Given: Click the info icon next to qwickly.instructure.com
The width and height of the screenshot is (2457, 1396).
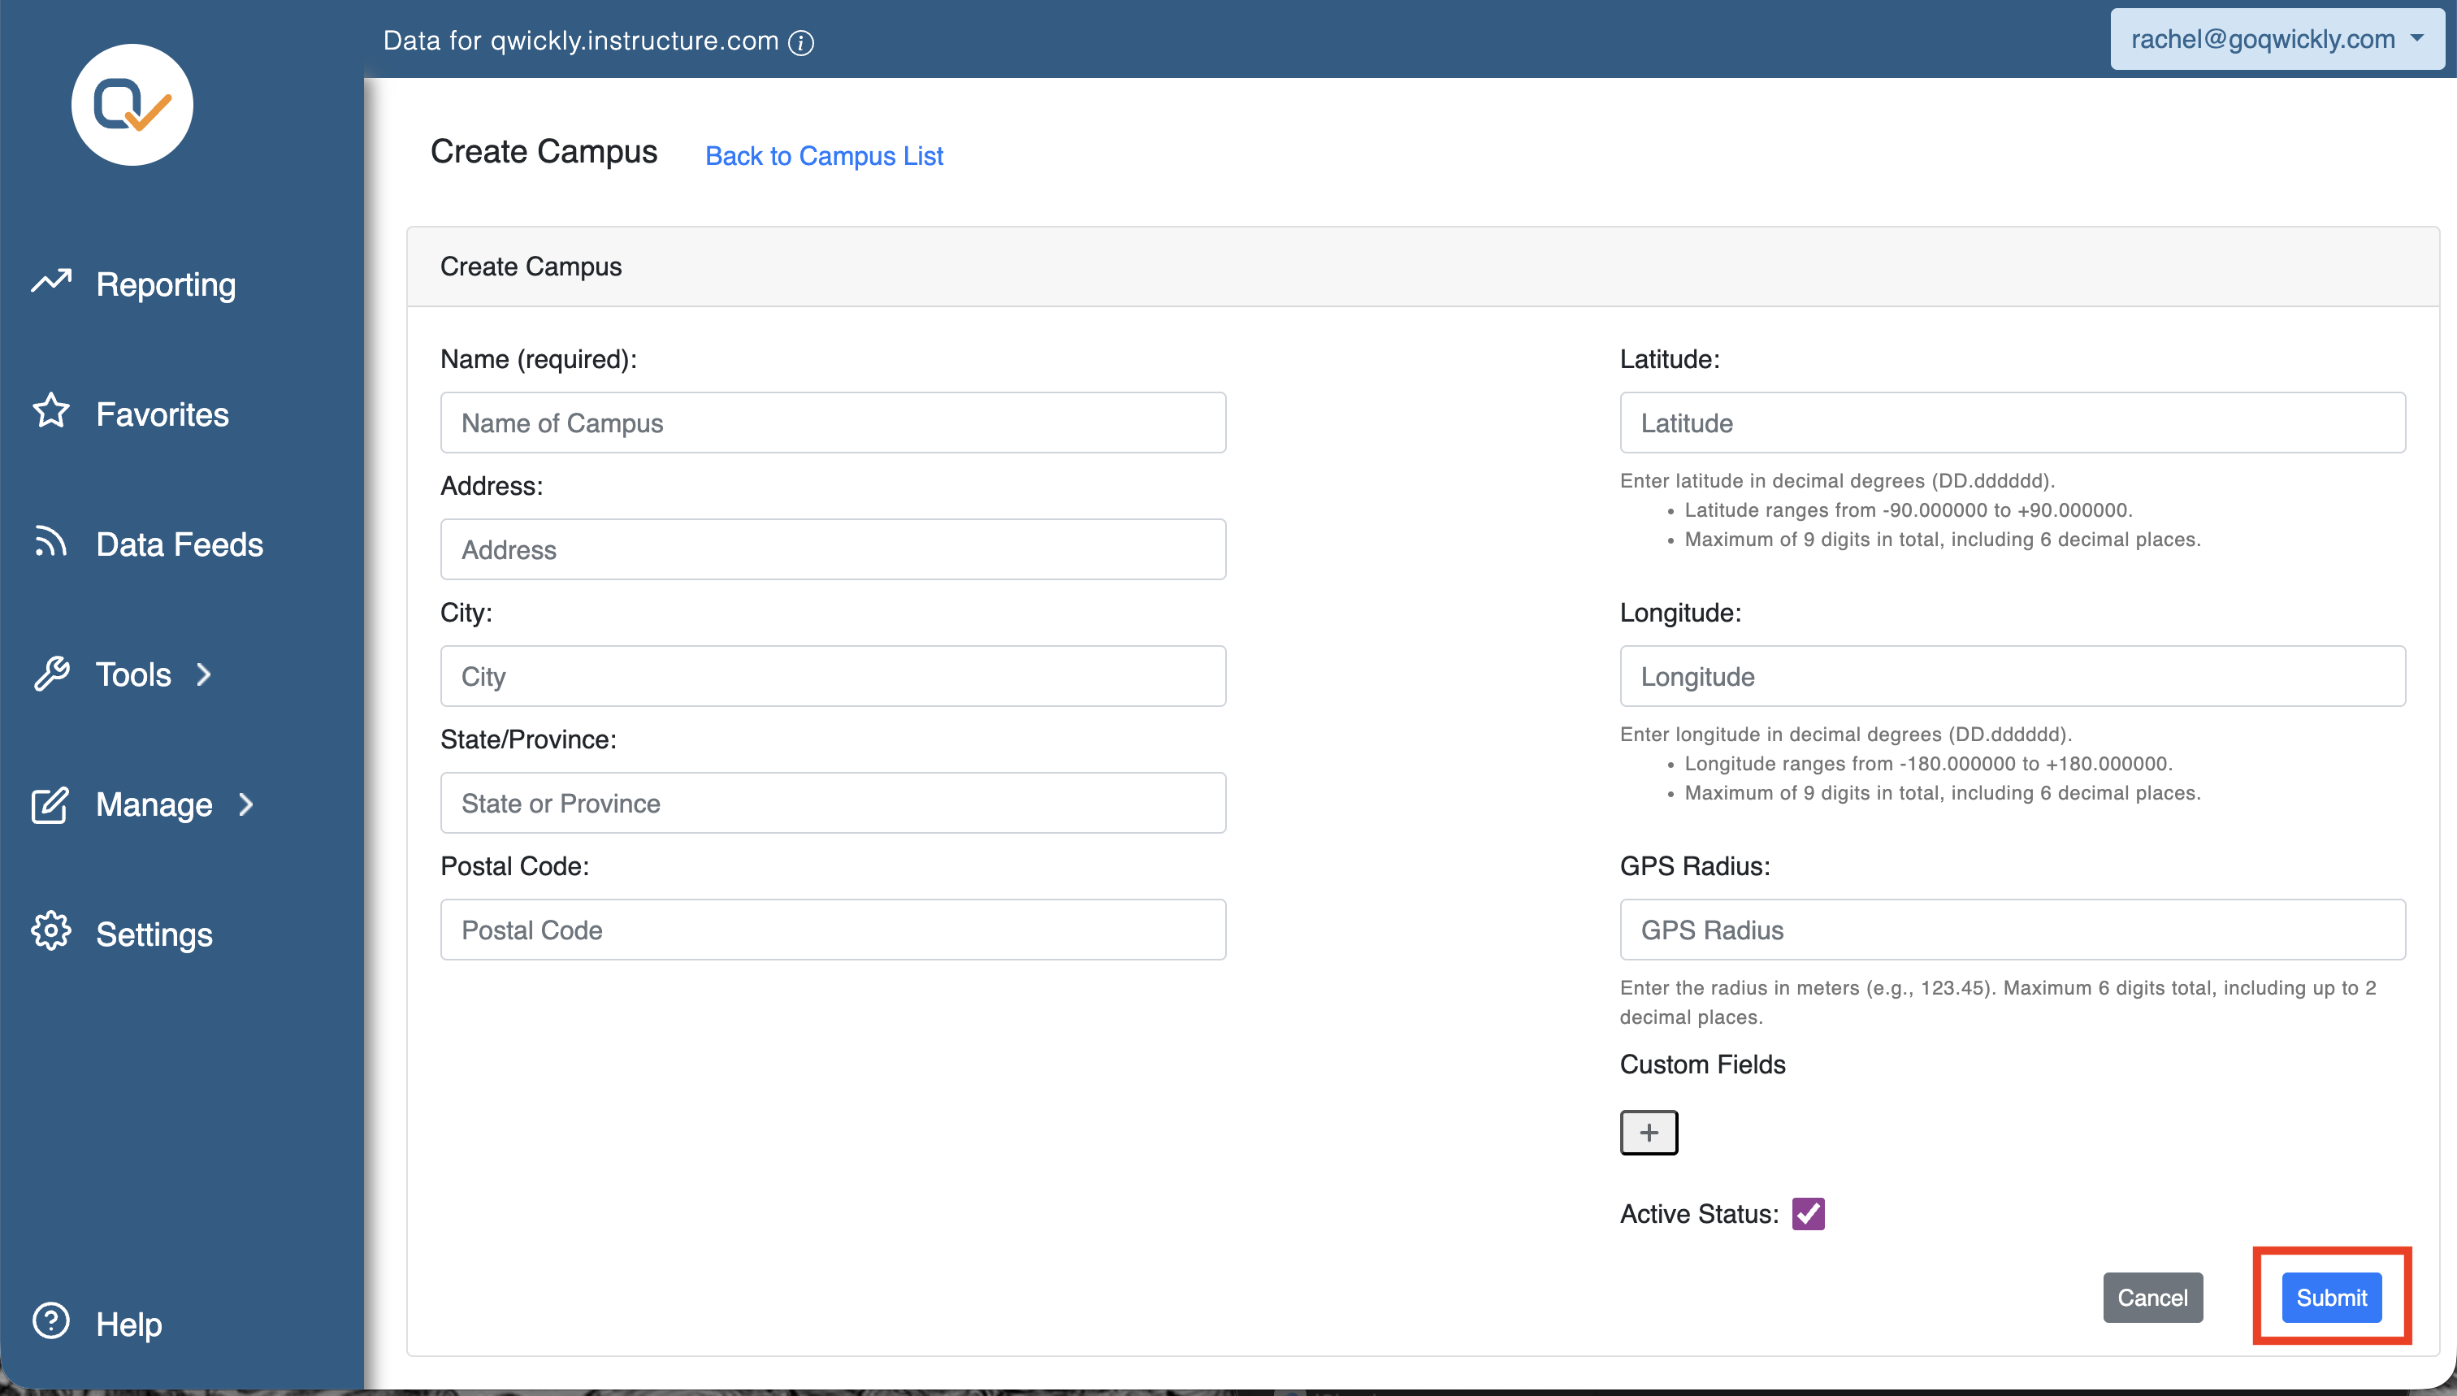Looking at the screenshot, I should click(801, 42).
